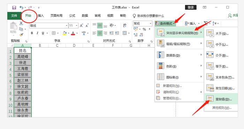Select Middle Align icon
Viewport: 244px width, 129px height.
pyautogui.click(x=100, y=25)
